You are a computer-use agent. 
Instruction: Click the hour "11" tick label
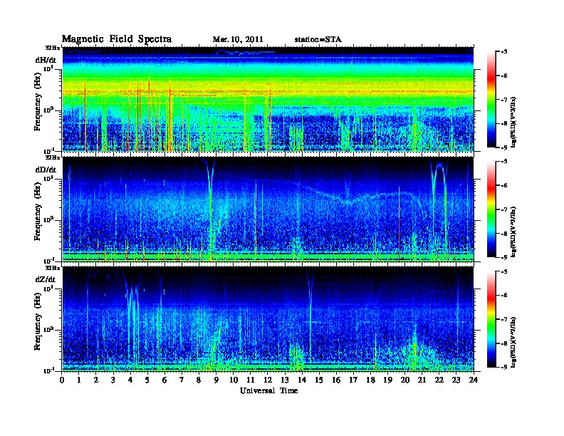click(x=251, y=380)
